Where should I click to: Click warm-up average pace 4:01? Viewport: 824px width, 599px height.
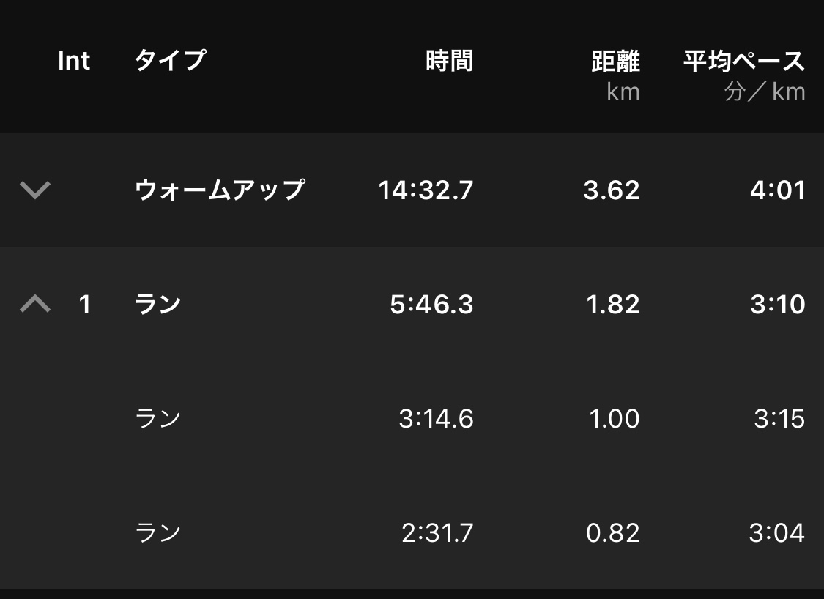pos(777,190)
